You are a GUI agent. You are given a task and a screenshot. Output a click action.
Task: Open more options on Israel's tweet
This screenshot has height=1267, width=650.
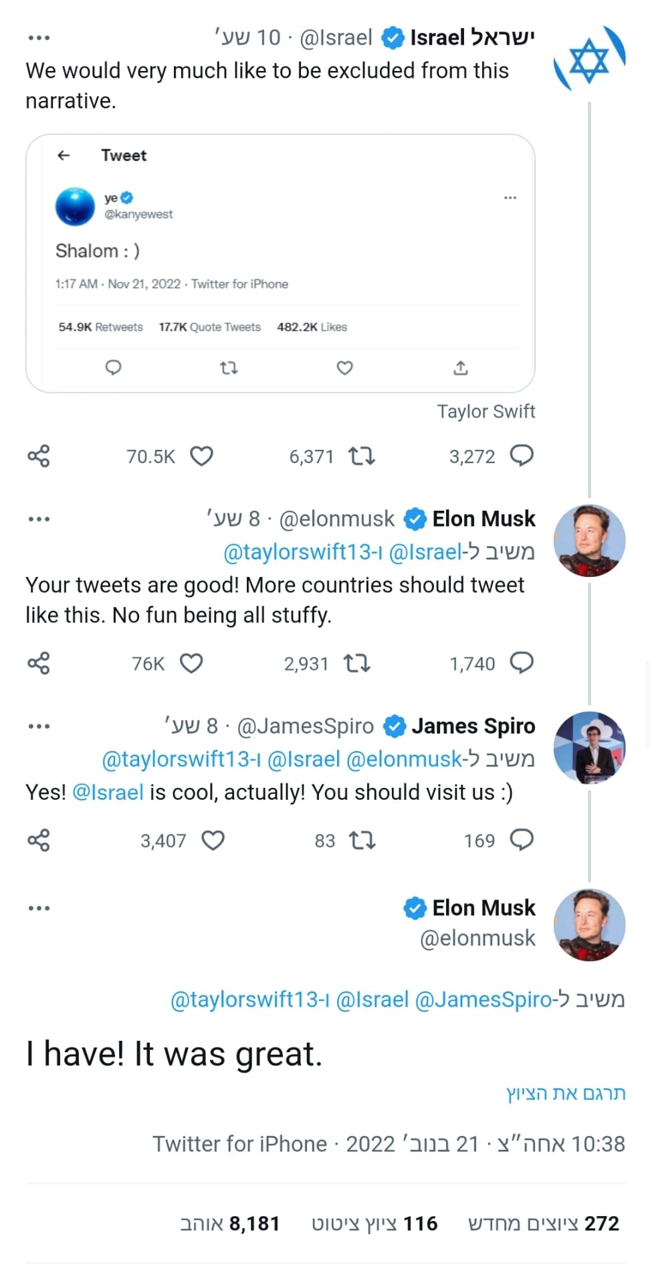(39, 38)
